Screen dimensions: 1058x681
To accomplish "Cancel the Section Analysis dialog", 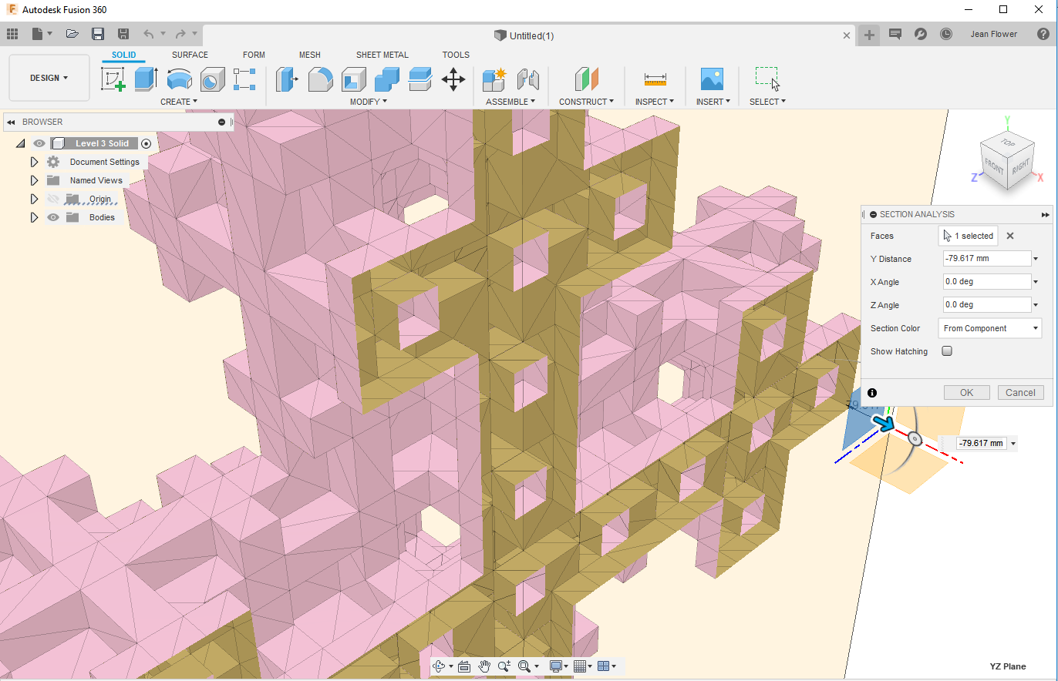I will (x=1021, y=392).
